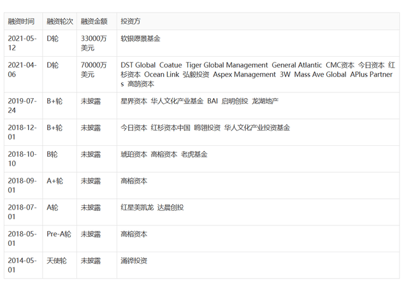Select the date cell 2021-05-12

(22, 43)
